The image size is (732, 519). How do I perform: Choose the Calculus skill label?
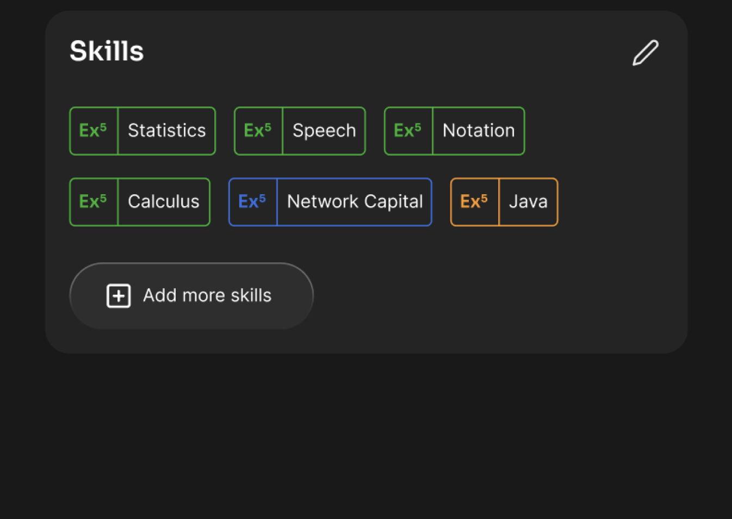coord(164,202)
